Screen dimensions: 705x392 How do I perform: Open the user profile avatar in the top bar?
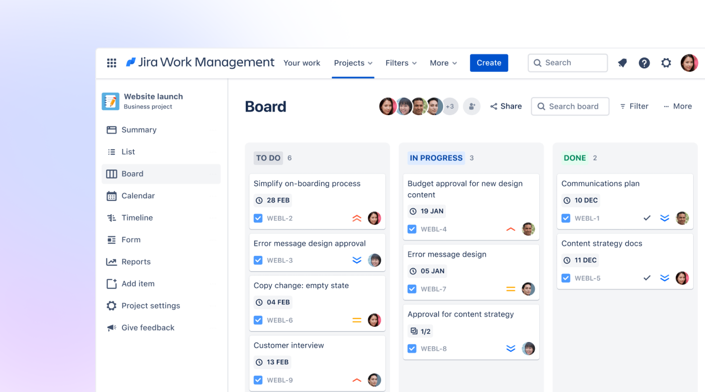tap(689, 63)
